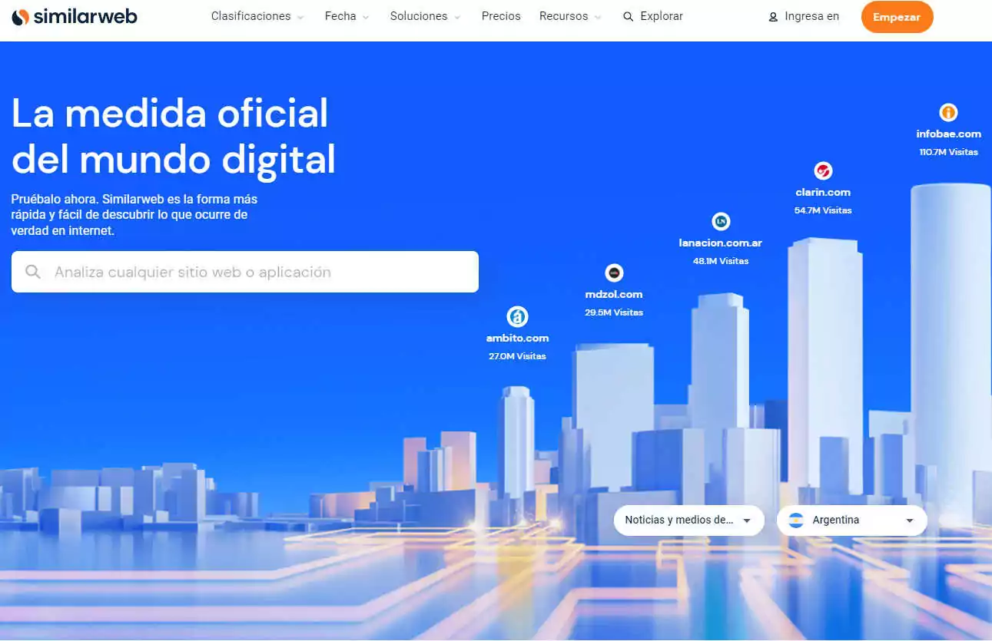Open the Soluciones menu
Image resolution: width=992 pixels, height=641 pixels.
click(419, 16)
